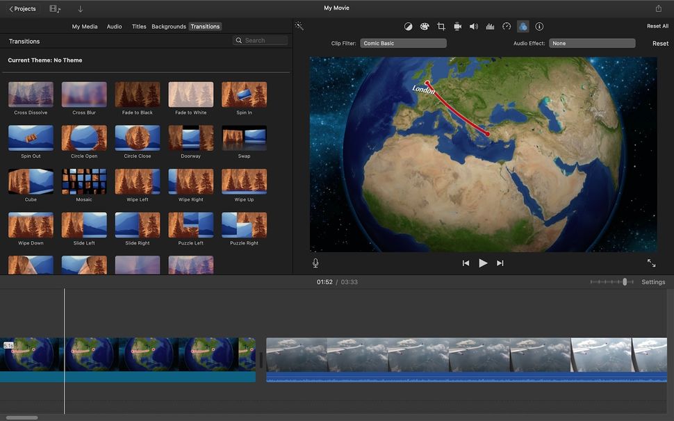Open the Audio Effect dropdown set to None
Image resolution: width=674 pixels, height=421 pixels.
[591, 42]
